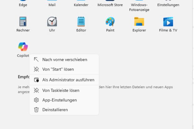Viewport: 194px width, 129px height.
Task: Select Als Administrator ausführen
Action: tap(64, 80)
